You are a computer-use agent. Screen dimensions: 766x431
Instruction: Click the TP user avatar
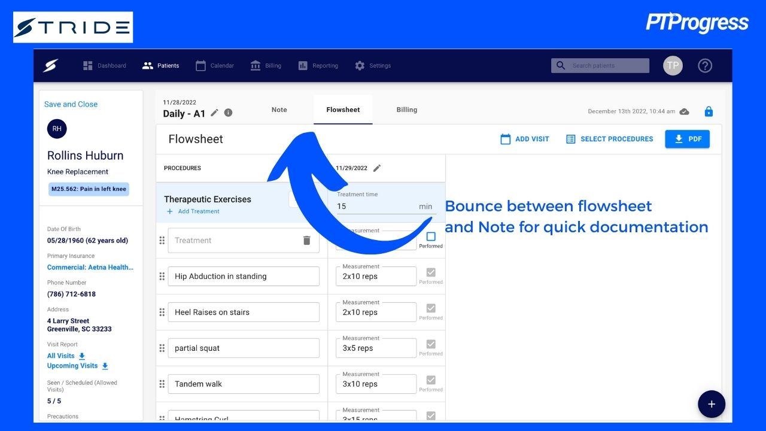pyautogui.click(x=673, y=66)
